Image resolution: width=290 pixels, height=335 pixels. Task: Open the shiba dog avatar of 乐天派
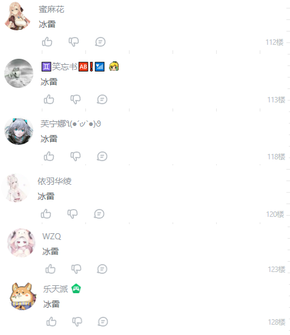[23, 296]
